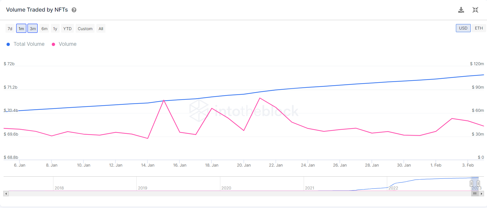Switch currency to ETH
Image resolution: width=487 pixels, height=208 pixels.
[x=479, y=28]
